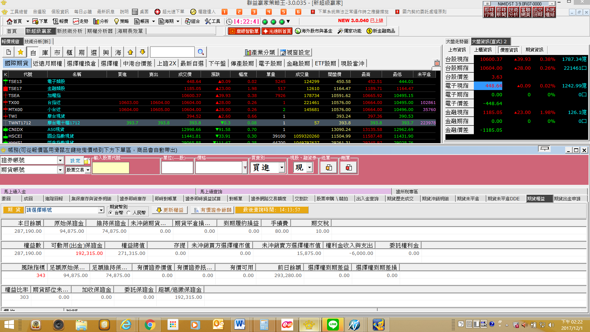Viewport: 590px width, 332px height.
Task: Click the 輸入股票代號 yellow input field
Action: [111, 168]
